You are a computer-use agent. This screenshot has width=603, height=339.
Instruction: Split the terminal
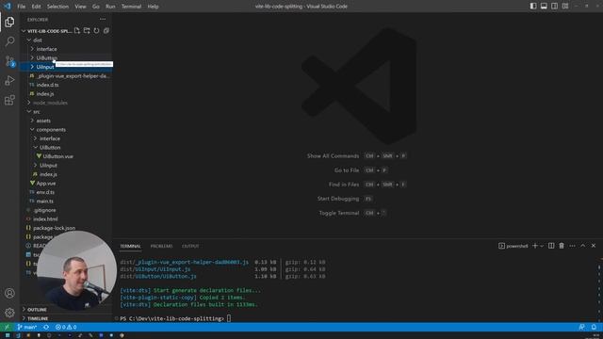tap(551, 246)
